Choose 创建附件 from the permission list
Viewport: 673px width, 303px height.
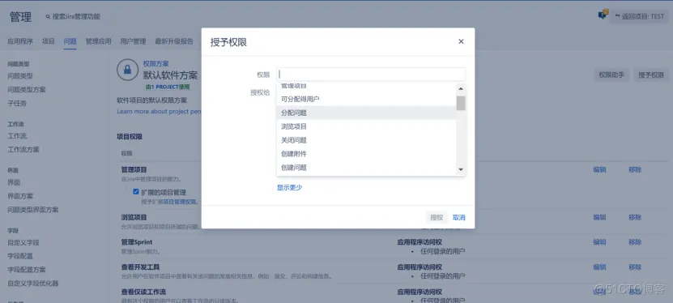(x=366, y=154)
